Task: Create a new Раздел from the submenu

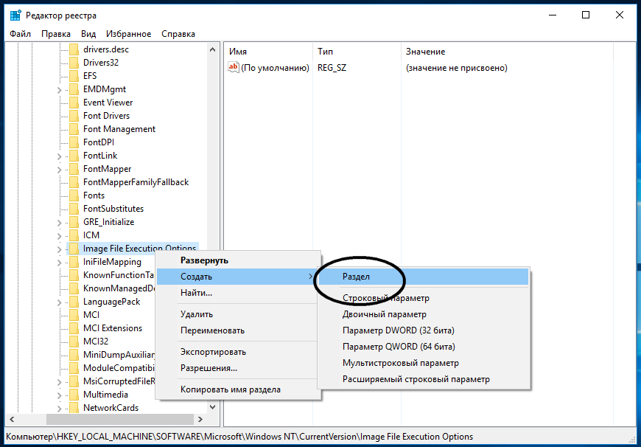Action: tap(424, 277)
